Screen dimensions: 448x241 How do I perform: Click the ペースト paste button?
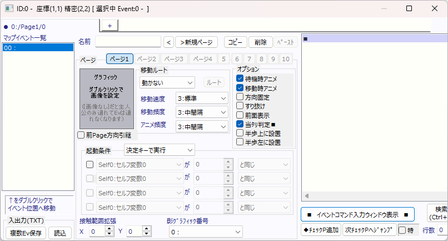pyautogui.click(x=286, y=42)
